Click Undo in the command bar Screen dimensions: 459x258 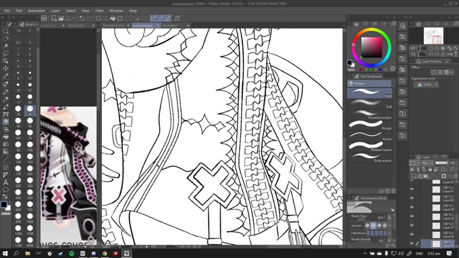[x=82, y=18]
